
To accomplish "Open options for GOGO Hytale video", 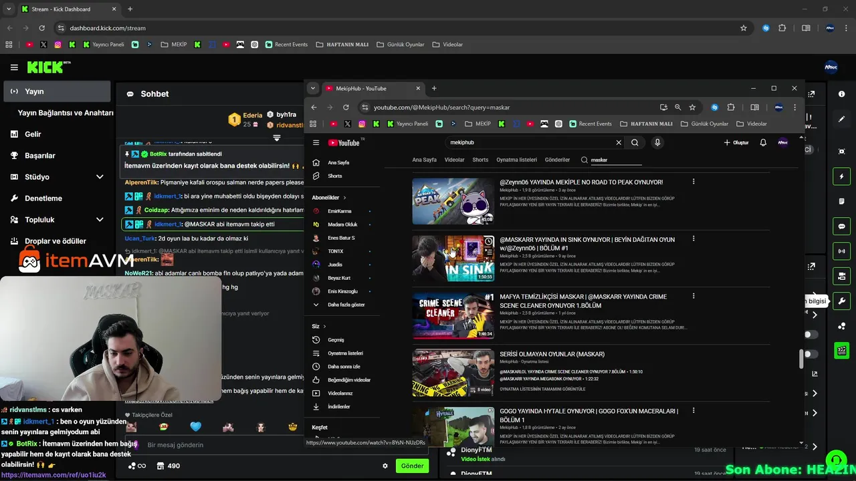I will (x=693, y=411).
